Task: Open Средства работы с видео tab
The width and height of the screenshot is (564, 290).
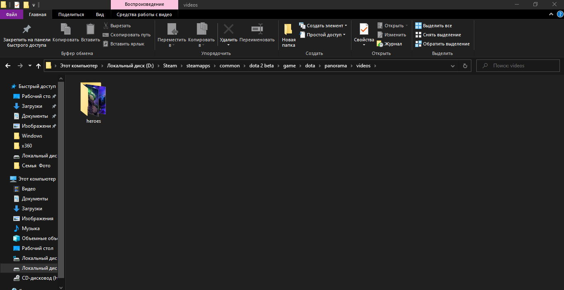Action: [144, 14]
